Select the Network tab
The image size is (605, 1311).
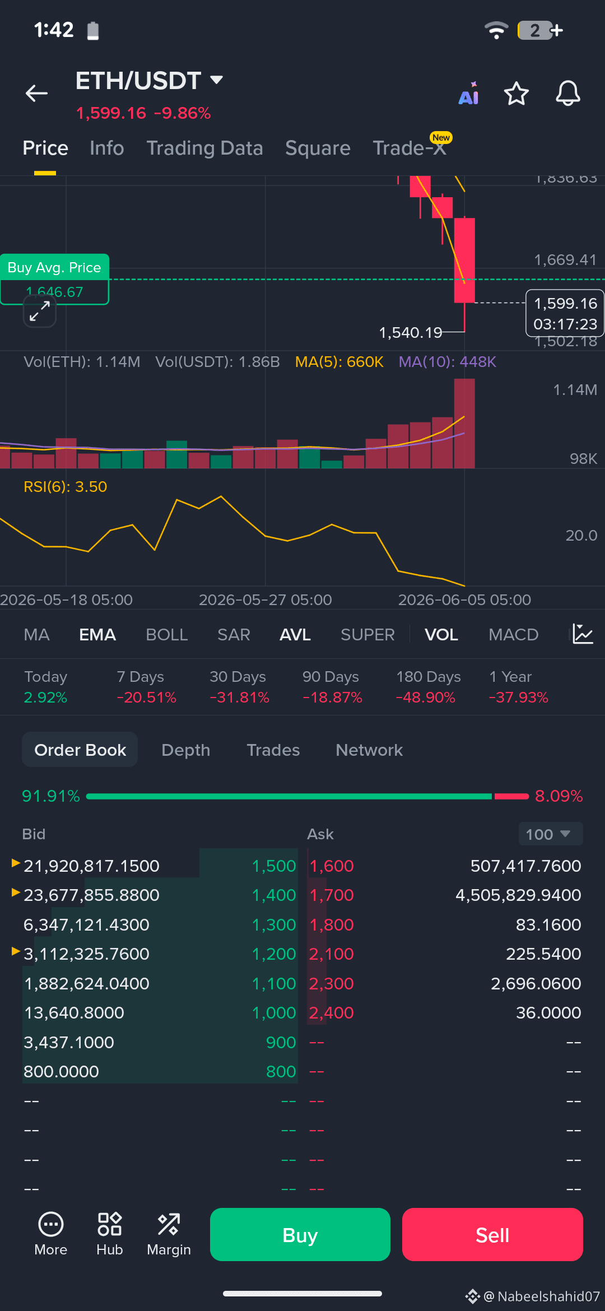[x=369, y=750]
